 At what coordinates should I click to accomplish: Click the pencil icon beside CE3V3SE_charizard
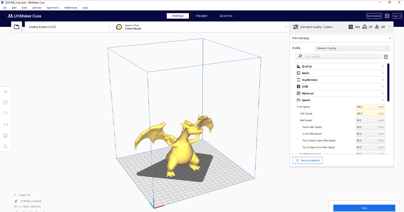pos(16,201)
